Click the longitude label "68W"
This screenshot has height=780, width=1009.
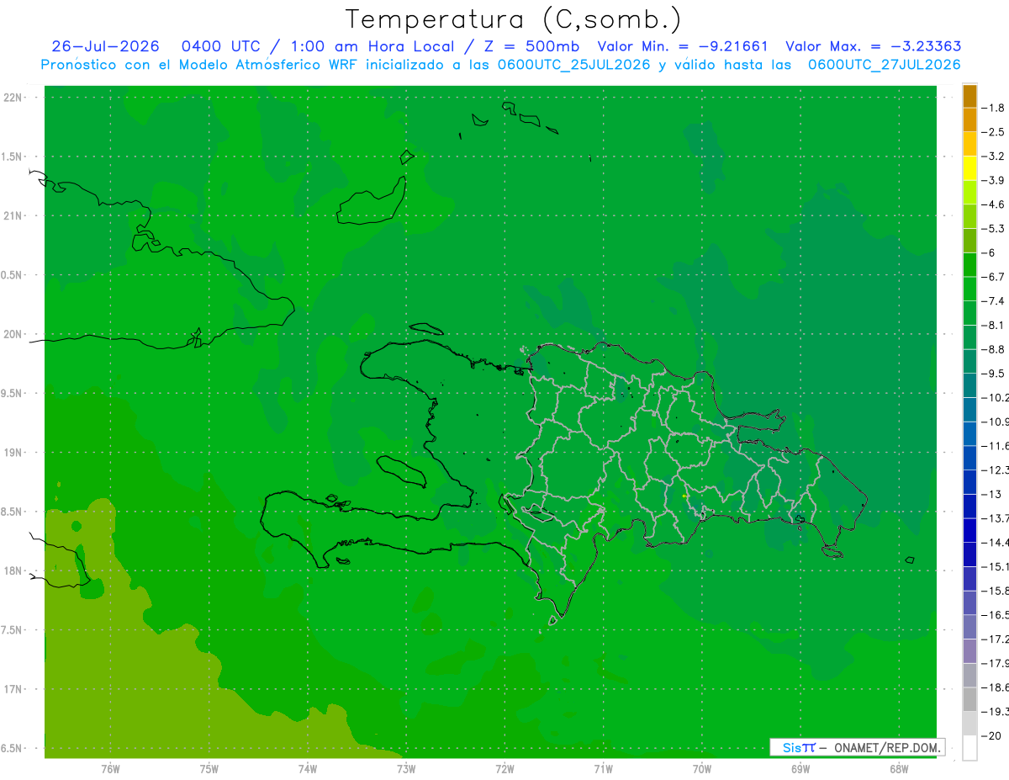tap(899, 769)
